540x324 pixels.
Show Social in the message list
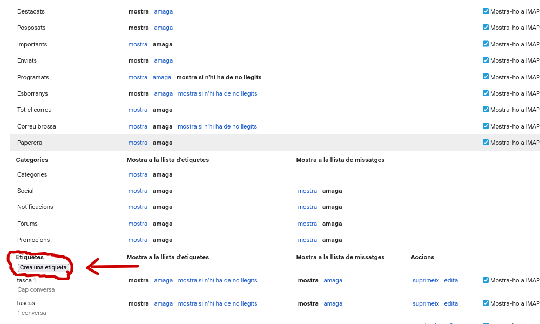pos(307,191)
